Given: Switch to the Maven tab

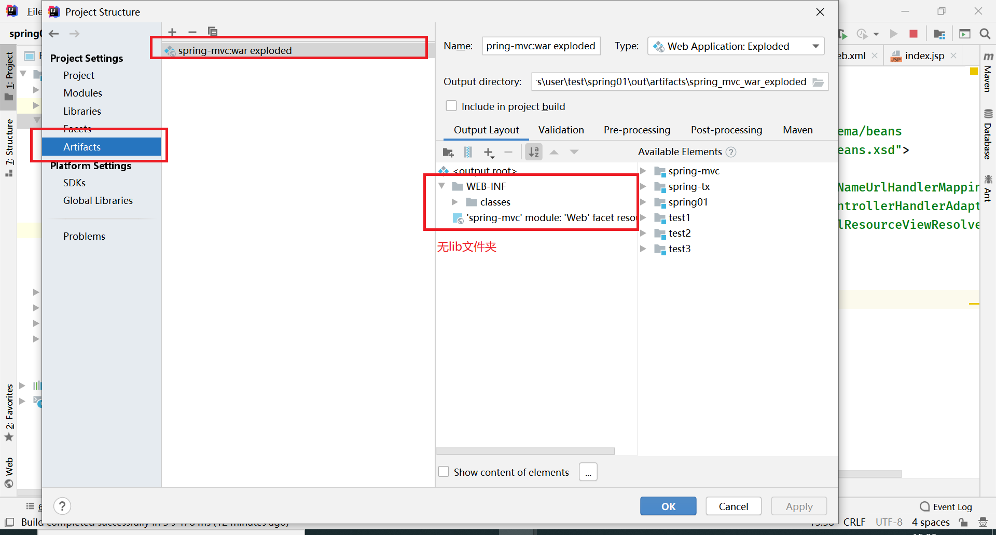Looking at the screenshot, I should click(x=798, y=130).
